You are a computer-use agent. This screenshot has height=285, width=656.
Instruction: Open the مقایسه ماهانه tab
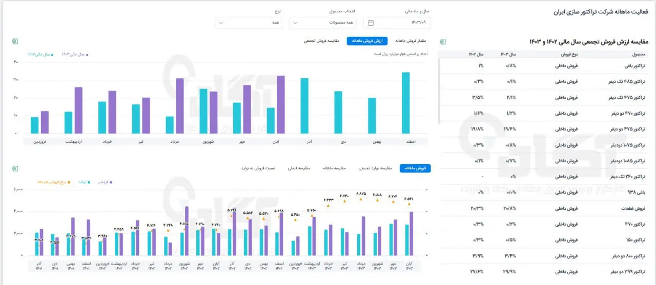coord(335,168)
